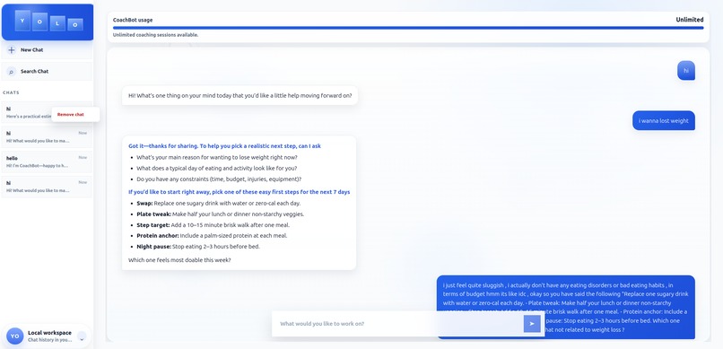Click the "Night pause:" suggestion line
Viewport: 723px width, 349px height.
coord(198,246)
